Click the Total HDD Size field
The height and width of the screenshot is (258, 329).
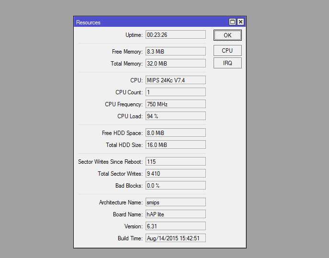click(175, 145)
